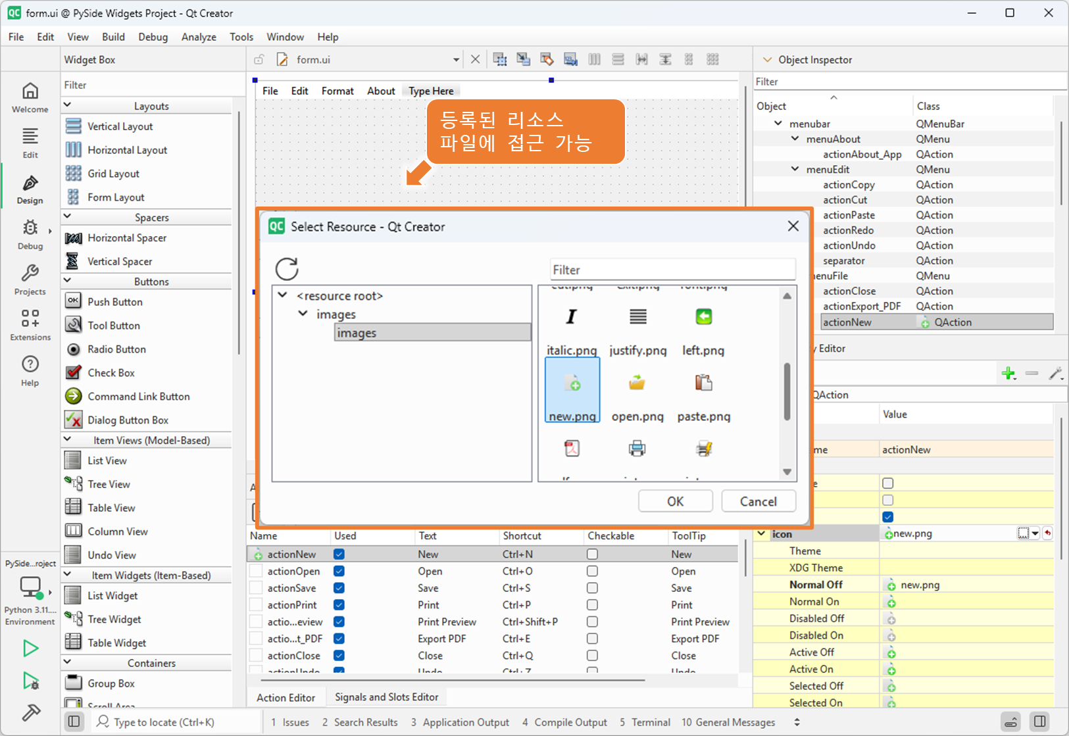Close the form.ui document
Screen dimensions: 1069x736
475,59
